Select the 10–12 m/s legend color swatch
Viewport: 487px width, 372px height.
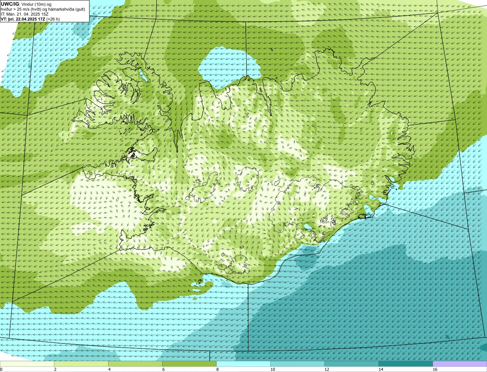pyautogui.click(x=298, y=364)
